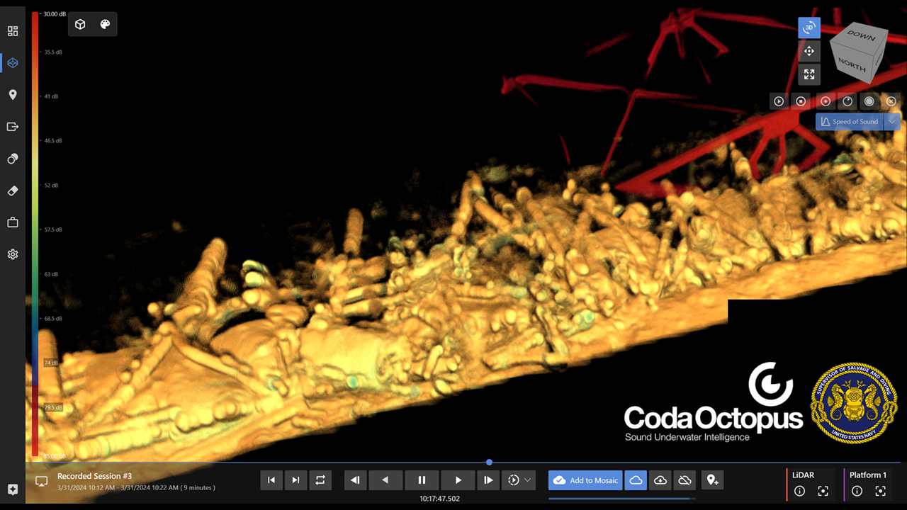Click the timeline playhead marker

point(489,463)
